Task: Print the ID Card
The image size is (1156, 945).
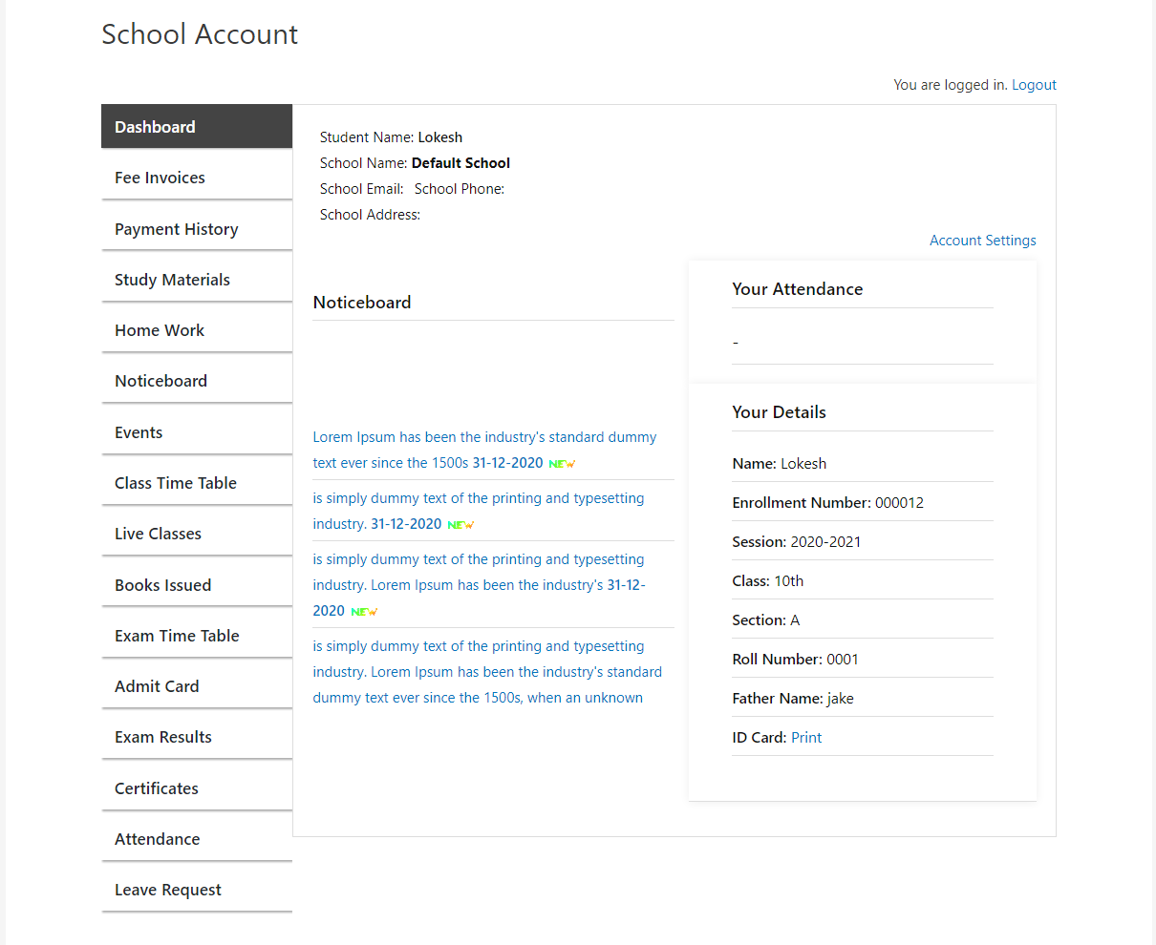Action: pos(805,737)
